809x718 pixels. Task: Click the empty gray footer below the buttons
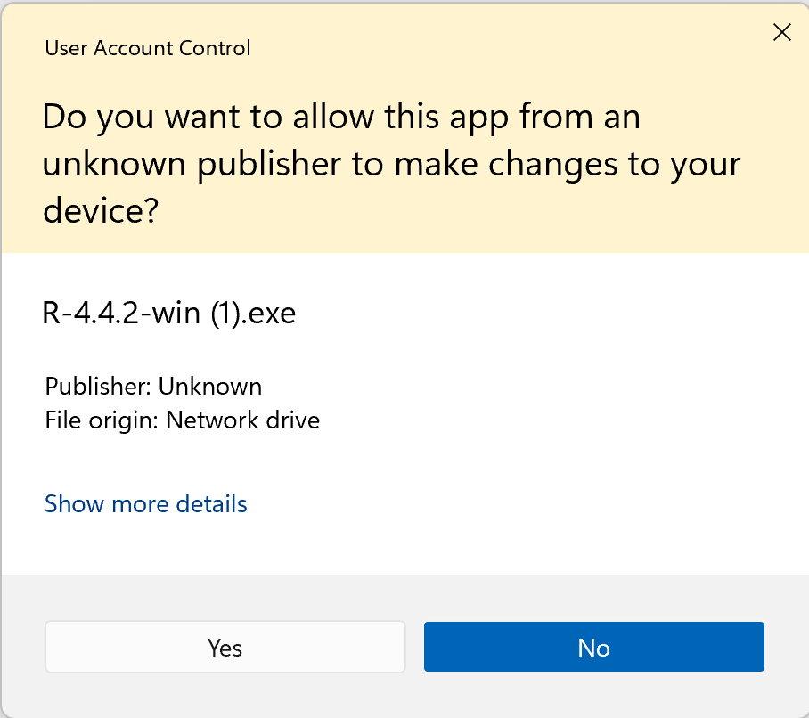click(x=404, y=697)
